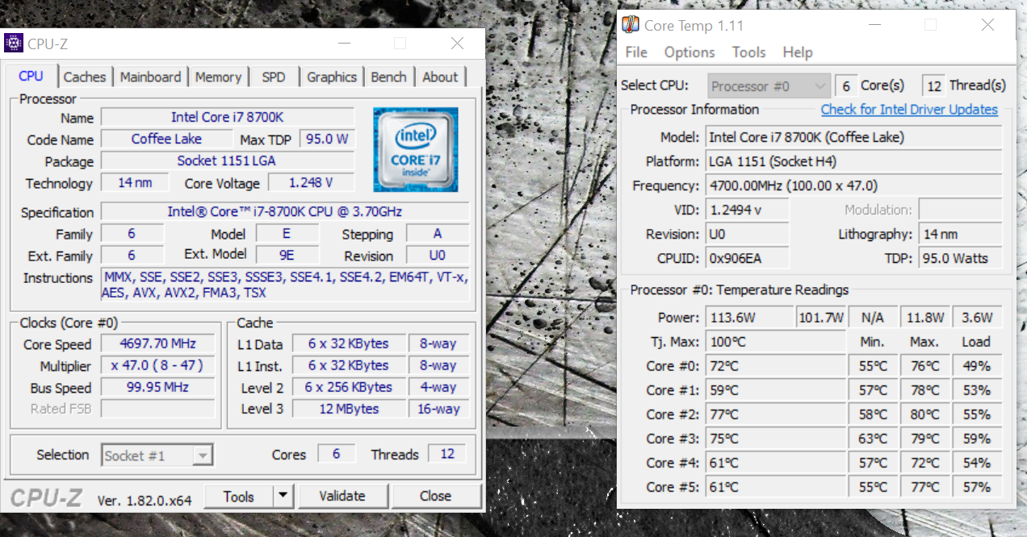Click the Core #2 temperature '77°C'
The width and height of the screenshot is (1027, 537).
click(776, 414)
